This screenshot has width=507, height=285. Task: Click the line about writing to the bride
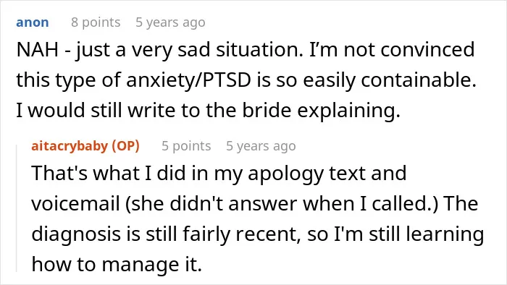pyautogui.click(x=209, y=111)
